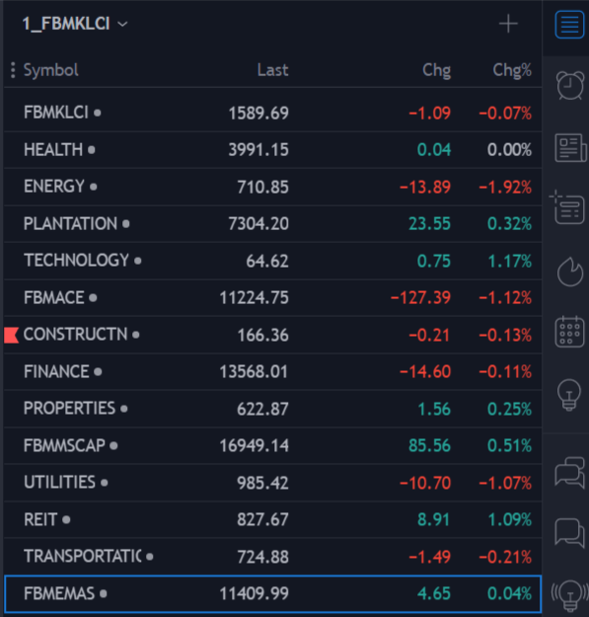Click the red flag on CONSTRUCTN row

pyautogui.click(x=11, y=336)
